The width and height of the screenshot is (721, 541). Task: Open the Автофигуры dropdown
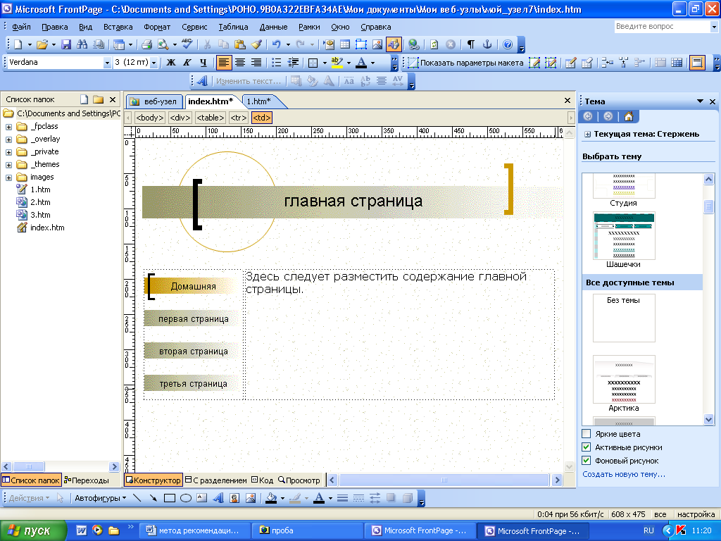click(x=100, y=498)
